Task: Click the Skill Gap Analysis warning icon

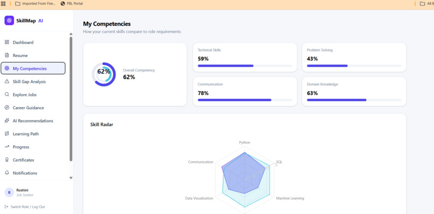Action: [7, 82]
